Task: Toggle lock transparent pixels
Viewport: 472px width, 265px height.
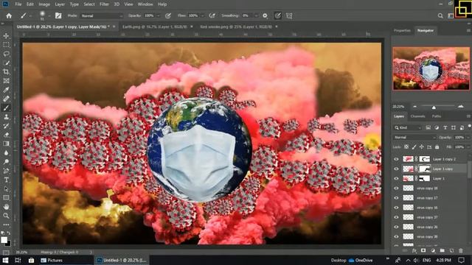Action: click(x=406, y=147)
